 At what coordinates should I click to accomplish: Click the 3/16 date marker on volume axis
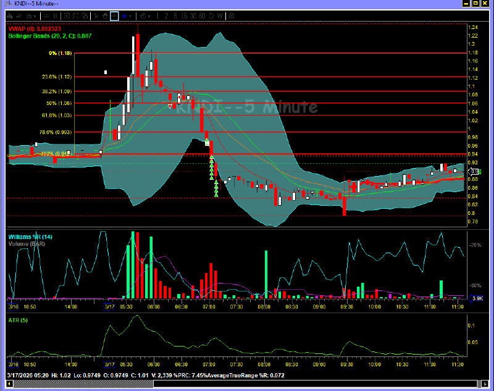tap(13, 306)
